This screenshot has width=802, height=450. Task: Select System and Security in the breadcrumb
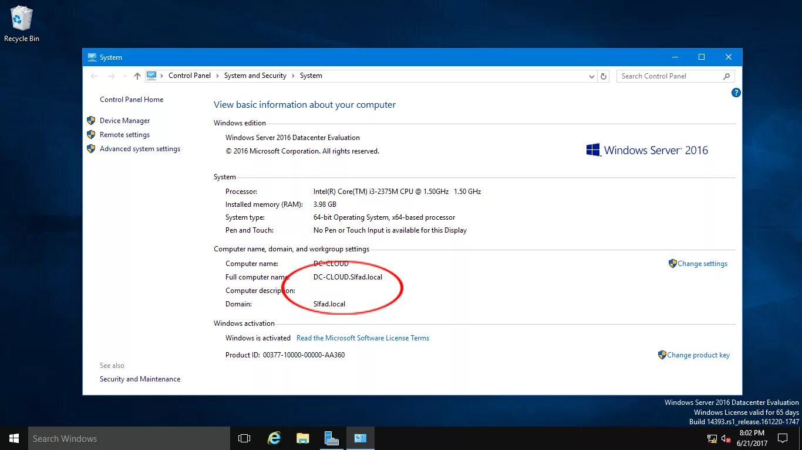pos(255,76)
